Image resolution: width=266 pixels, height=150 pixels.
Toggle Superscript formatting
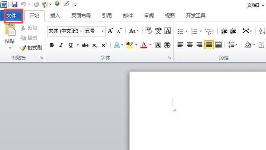point(104,45)
